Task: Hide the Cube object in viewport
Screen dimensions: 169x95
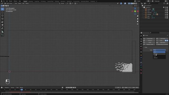Action: (165, 11)
